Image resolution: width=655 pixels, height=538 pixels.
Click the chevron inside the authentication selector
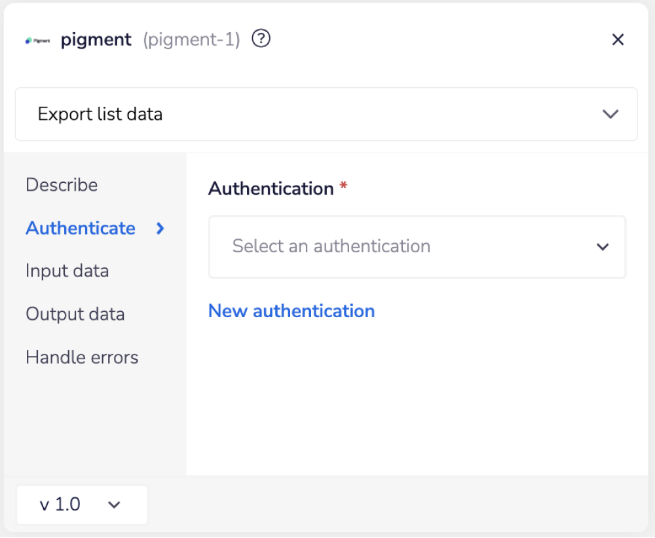pyautogui.click(x=602, y=246)
